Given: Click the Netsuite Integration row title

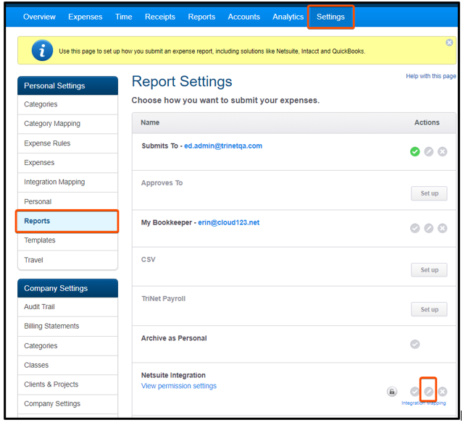Looking at the screenshot, I should [x=173, y=375].
